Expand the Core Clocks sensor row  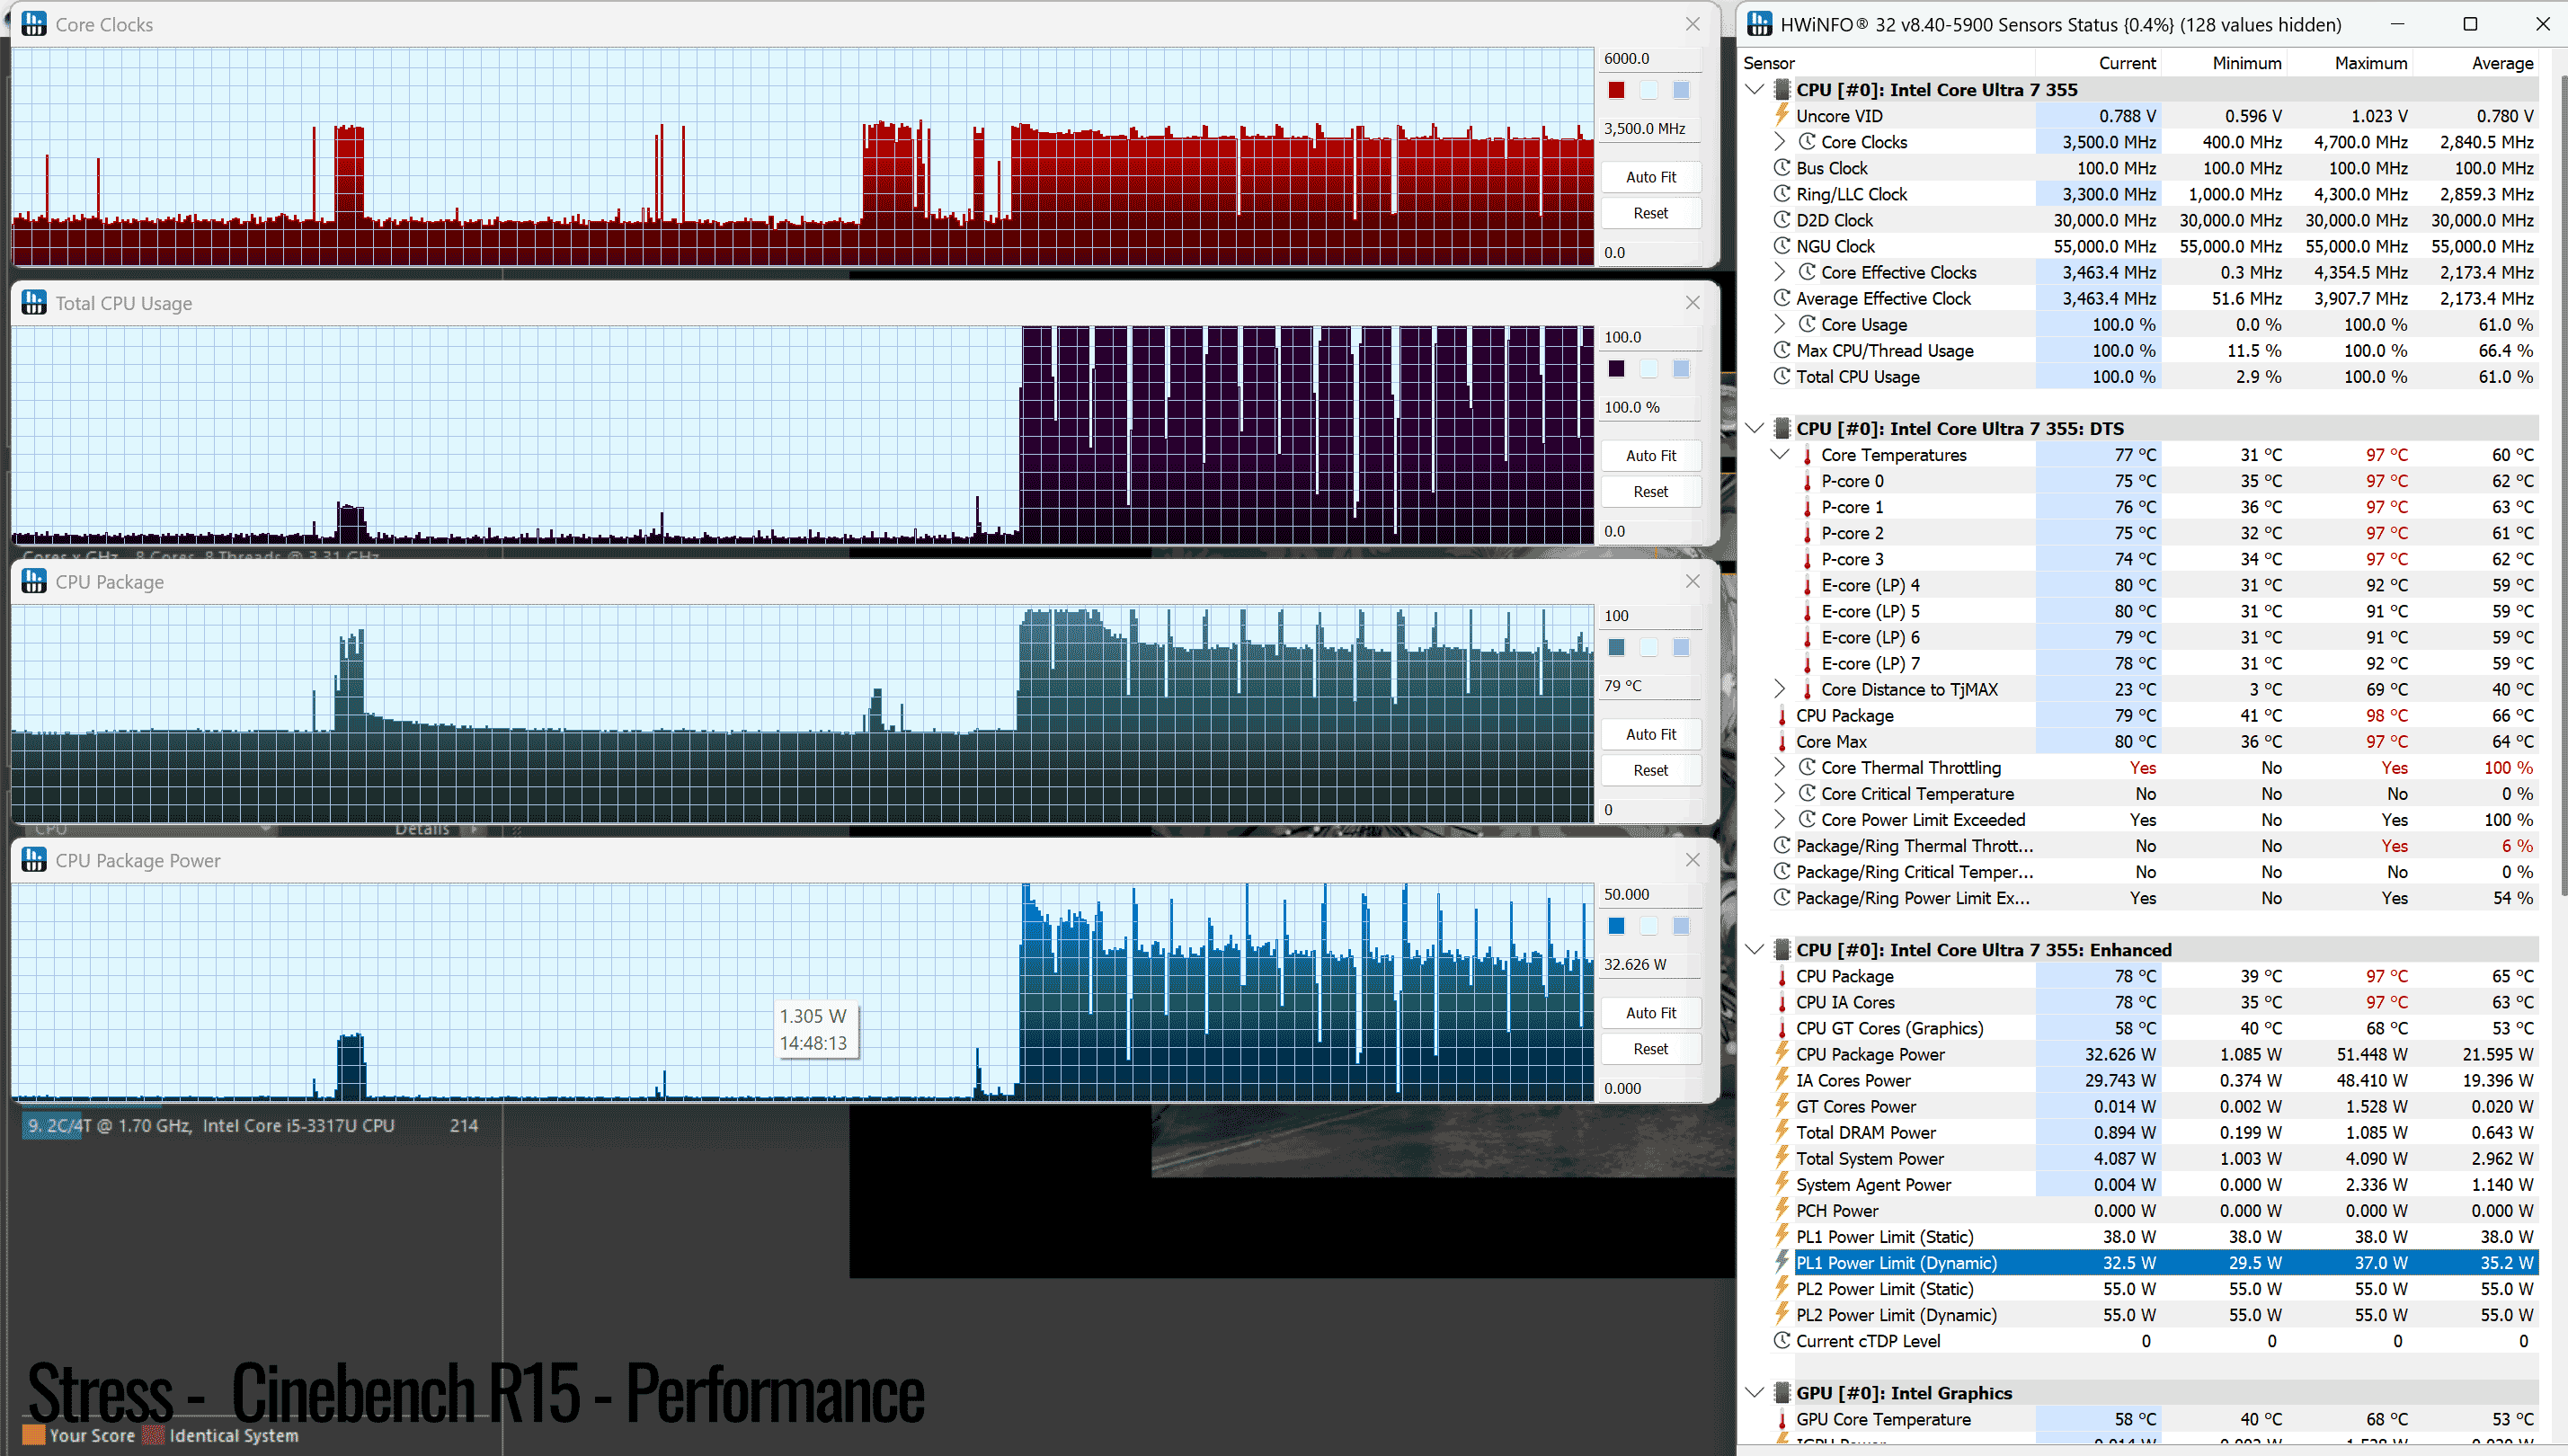click(x=1780, y=141)
